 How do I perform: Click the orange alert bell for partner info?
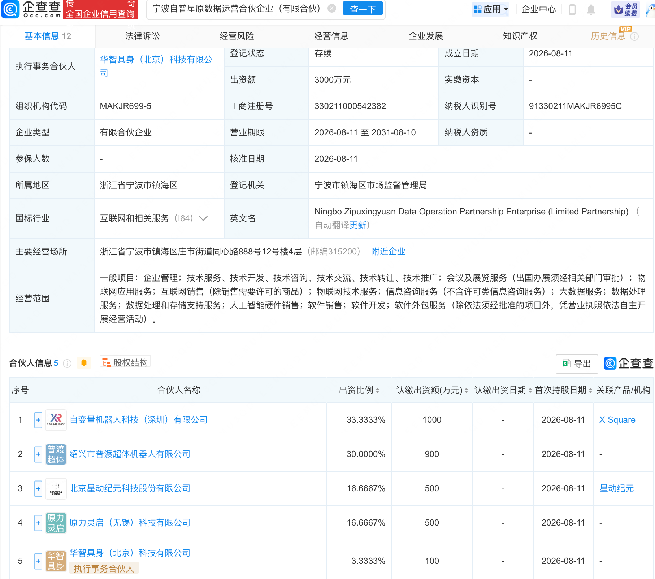[x=84, y=363]
